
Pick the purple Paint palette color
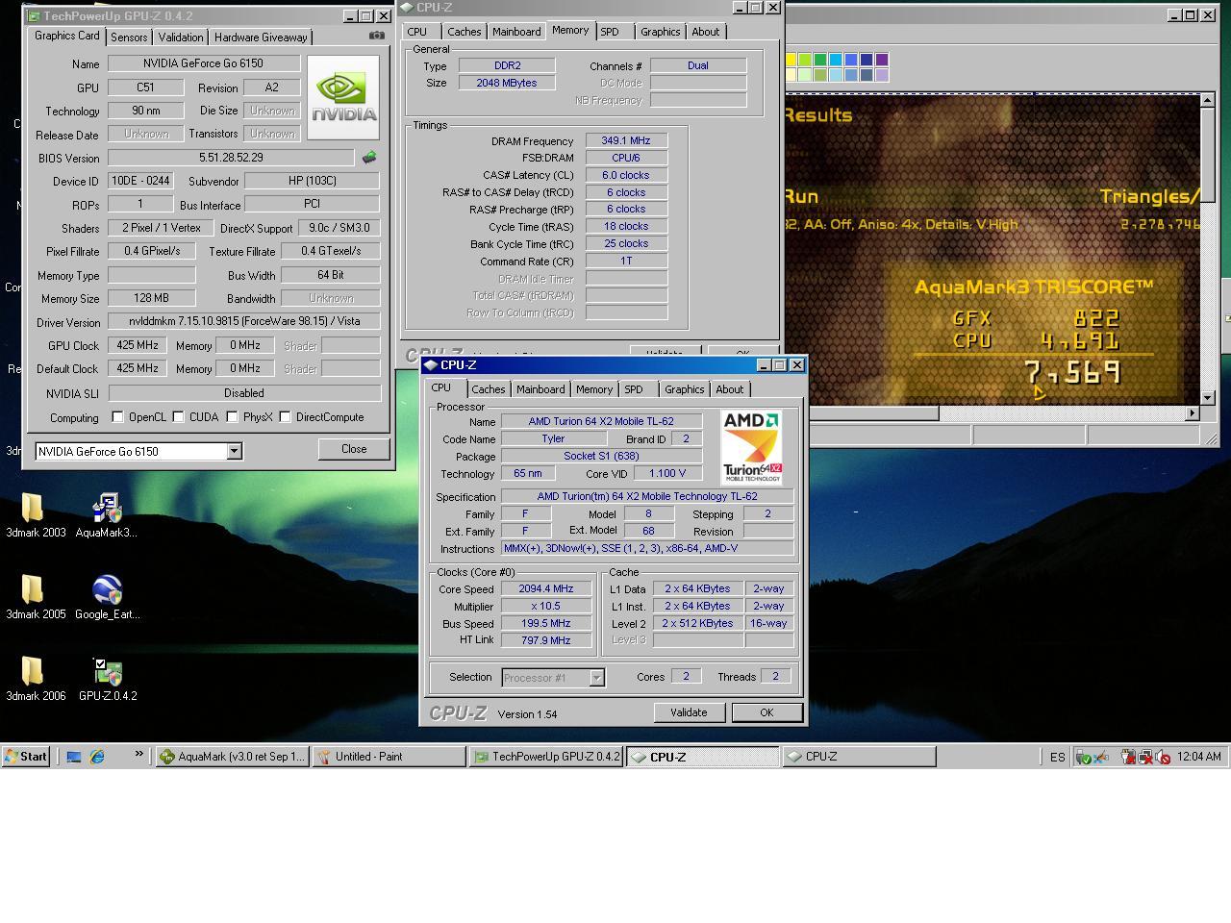882,60
